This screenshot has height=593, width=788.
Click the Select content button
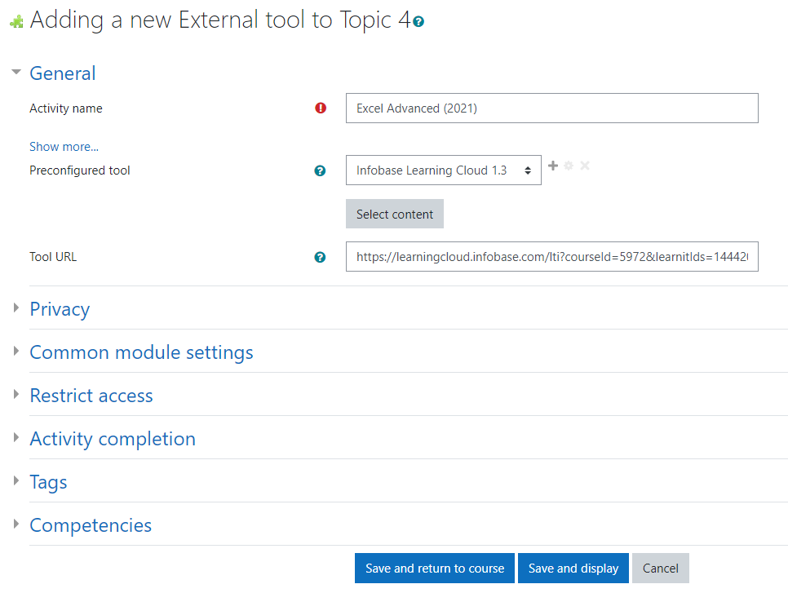pyautogui.click(x=395, y=214)
